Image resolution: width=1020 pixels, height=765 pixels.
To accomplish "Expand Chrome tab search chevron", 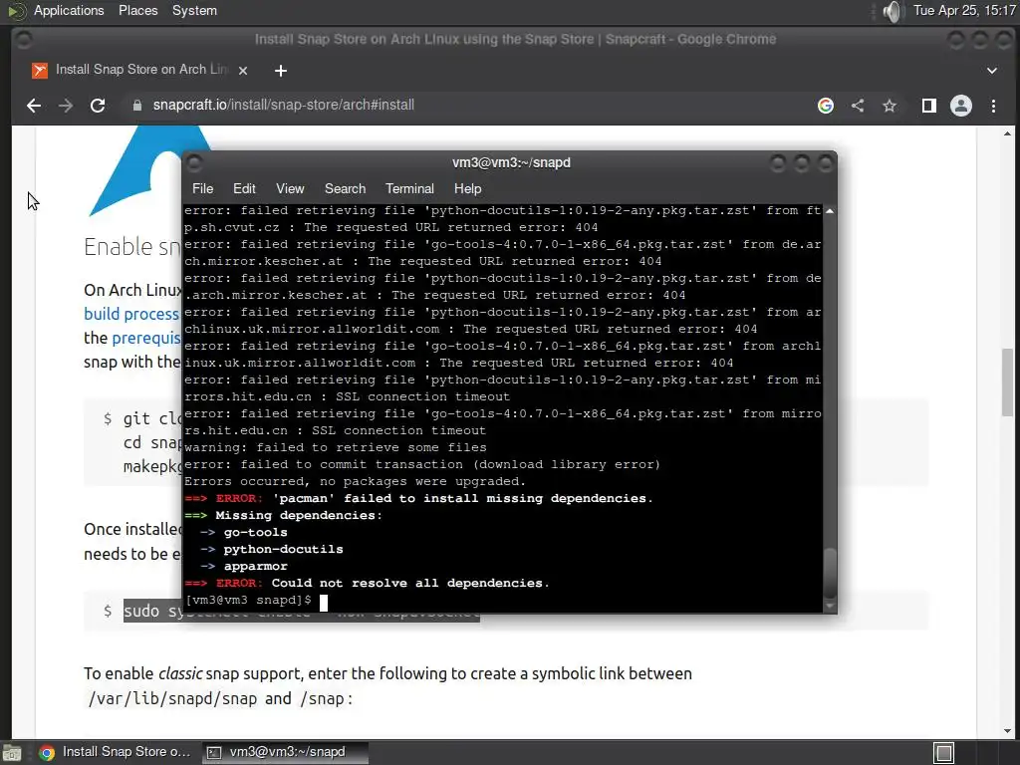I will (x=991, y=71).
